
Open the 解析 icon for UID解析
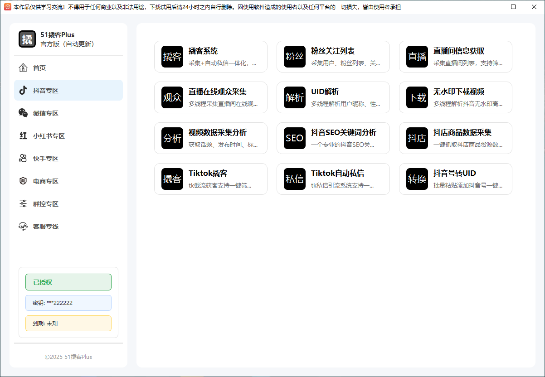coord(295,97)
